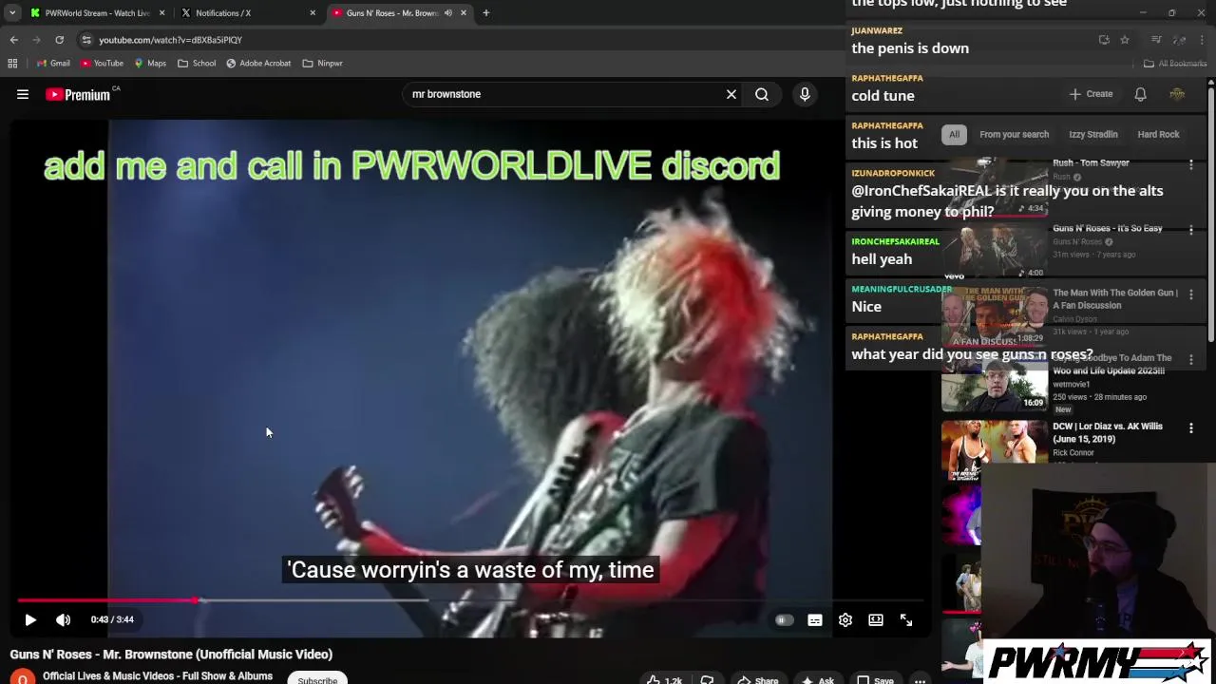The height and width of the screenshot is (684, 1216).
Task: Mute the video volume
Action: [x=63, y=619]
